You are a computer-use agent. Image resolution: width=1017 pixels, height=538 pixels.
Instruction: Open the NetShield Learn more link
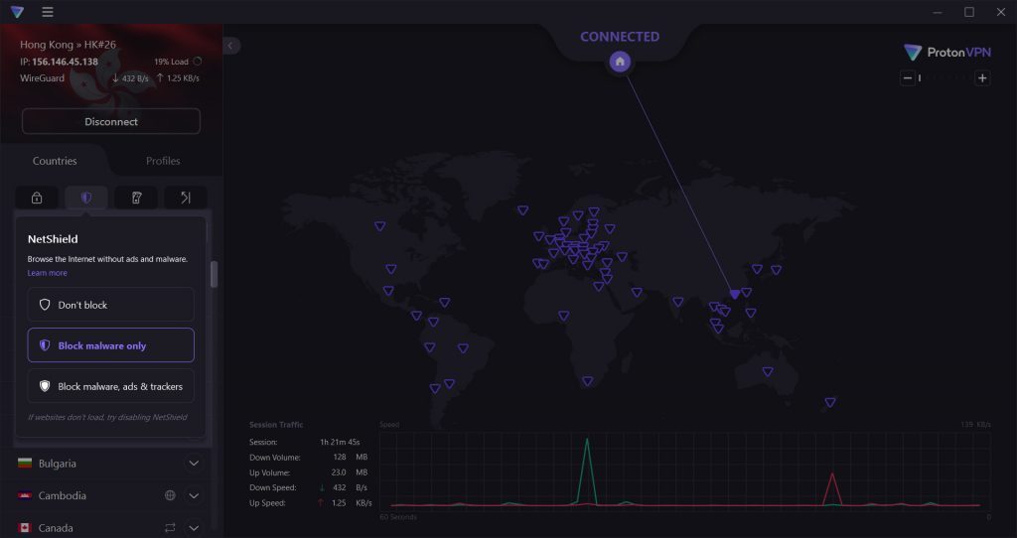48,273
